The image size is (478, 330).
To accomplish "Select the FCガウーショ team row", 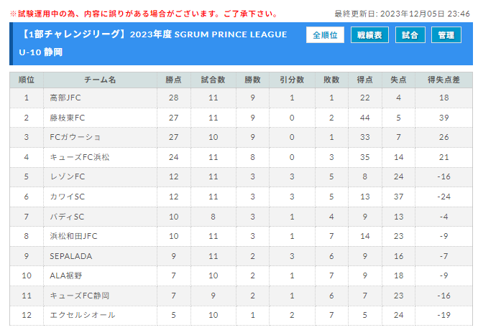I will [241, 137].
